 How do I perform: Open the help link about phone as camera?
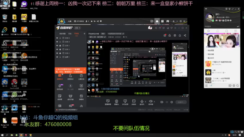68,110
